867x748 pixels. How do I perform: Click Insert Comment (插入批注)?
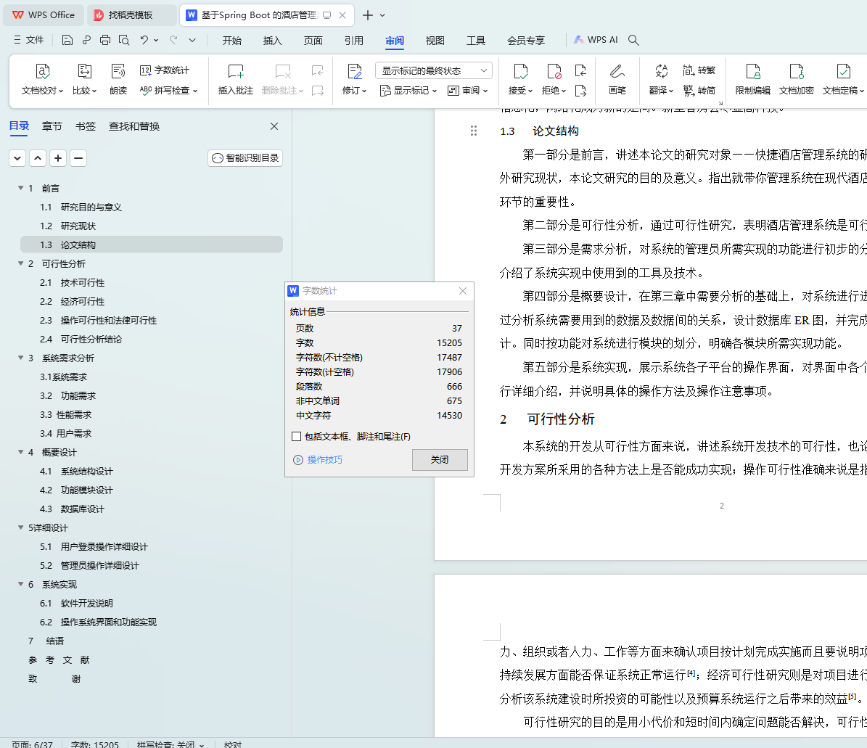click(236, 79)
